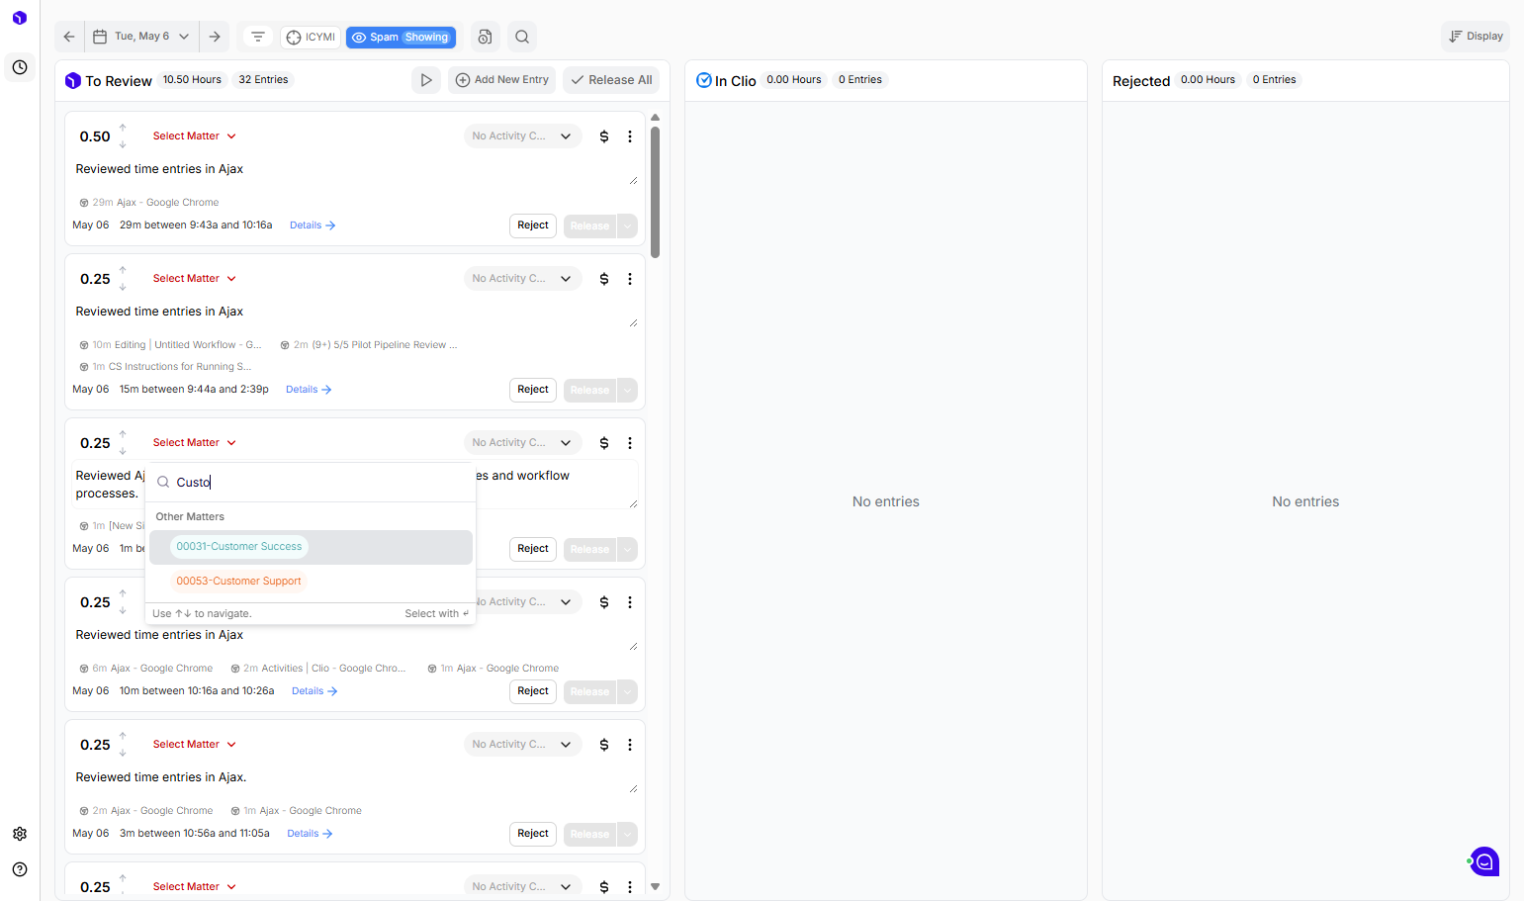The height and width of the screenshot is (901, 1524).
Task: Click the matter search field containing Custo
Action: (311, 483)
